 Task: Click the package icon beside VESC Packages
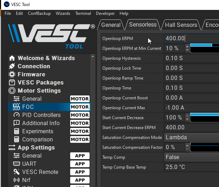click(12, 83)
